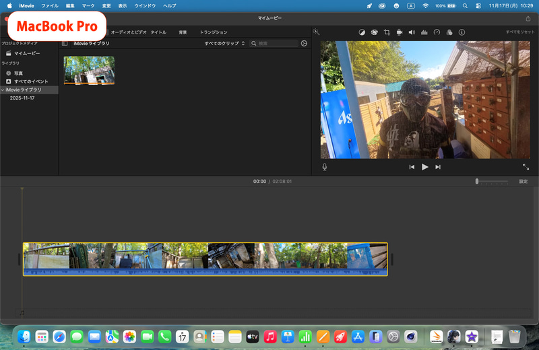Open the 表示 menu
Image resolution: width=539 pixels, height=350 pixels.
pyautogui.click(x=123, y=6)
